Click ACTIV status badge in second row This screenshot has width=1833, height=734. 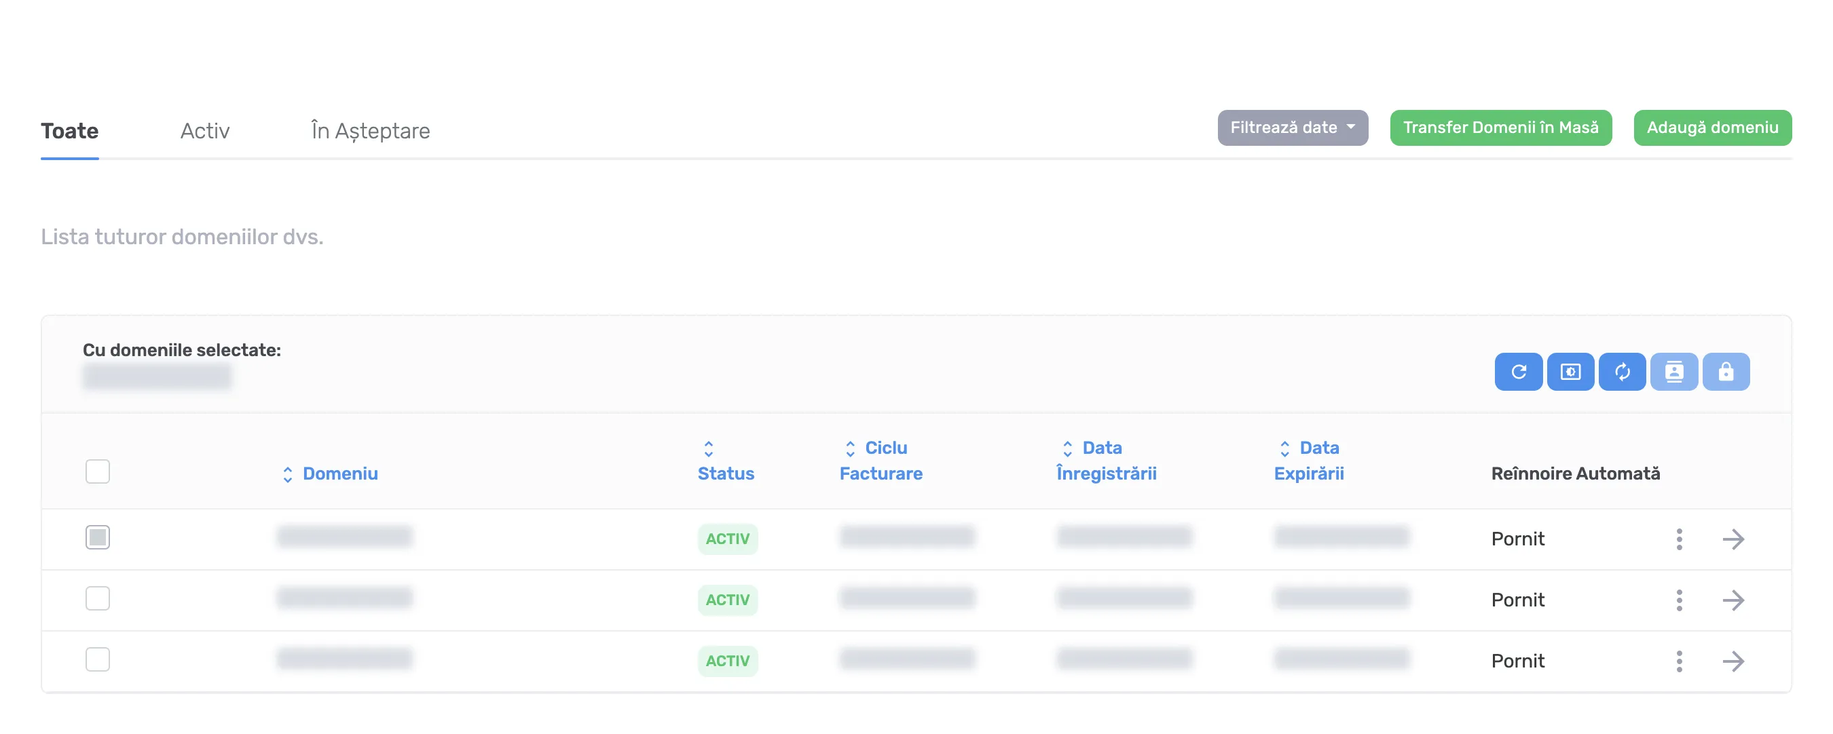pyautogui.click(x=727, y=600)
